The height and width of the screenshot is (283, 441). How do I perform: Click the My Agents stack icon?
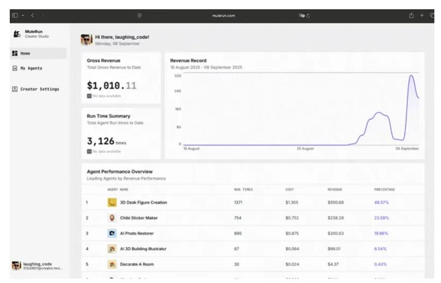click(15, 68)
